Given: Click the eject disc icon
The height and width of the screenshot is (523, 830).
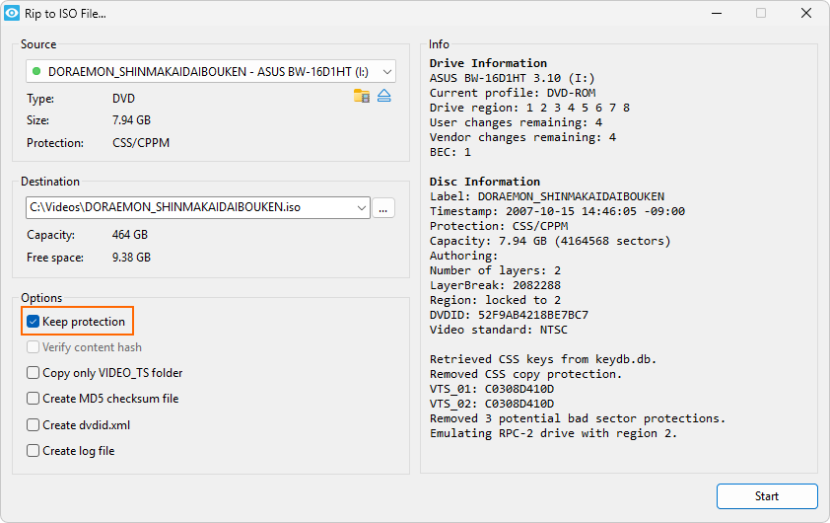Looking at the screenshot, I should 384,96.
